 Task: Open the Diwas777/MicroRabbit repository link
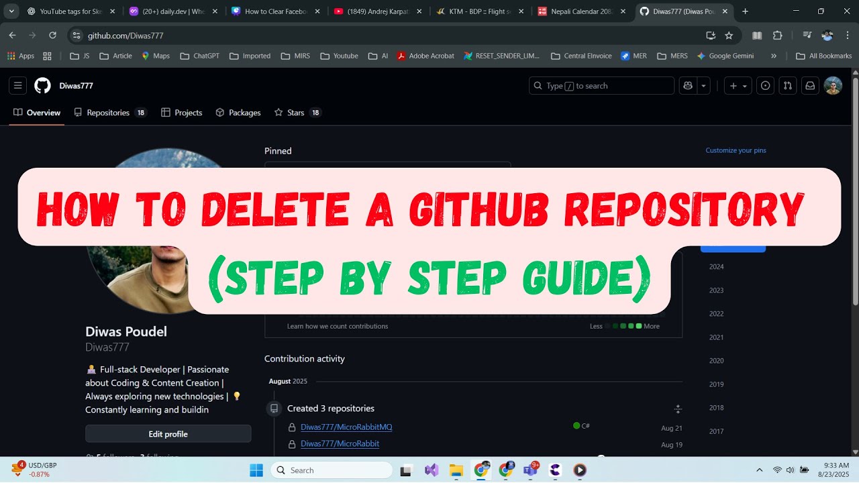[340, 443]
